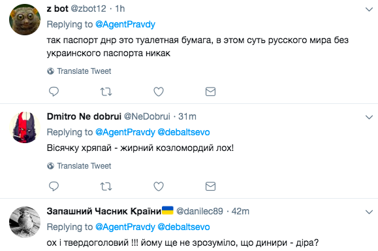Open @debaltsevo mention in danilec89's reply
The width and height of the screenshot is (378, 251).
coord(183,227)
